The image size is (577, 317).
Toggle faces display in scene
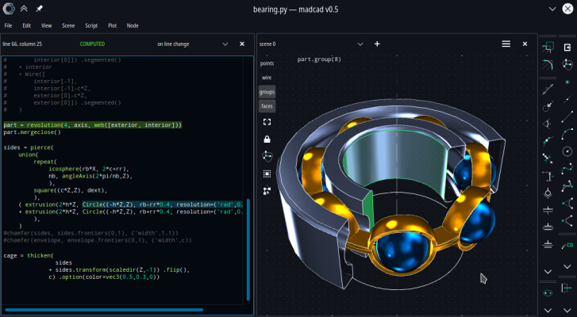(267, 106)
